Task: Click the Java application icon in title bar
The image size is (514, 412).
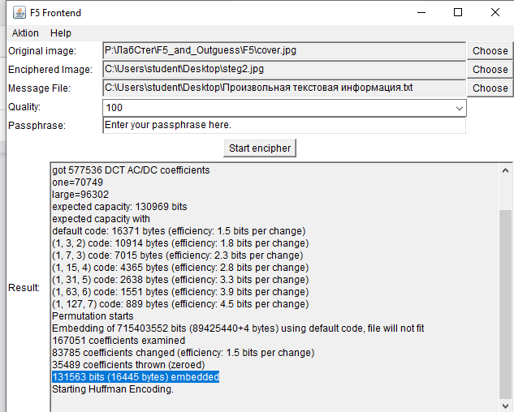Action: coord(19,13)
